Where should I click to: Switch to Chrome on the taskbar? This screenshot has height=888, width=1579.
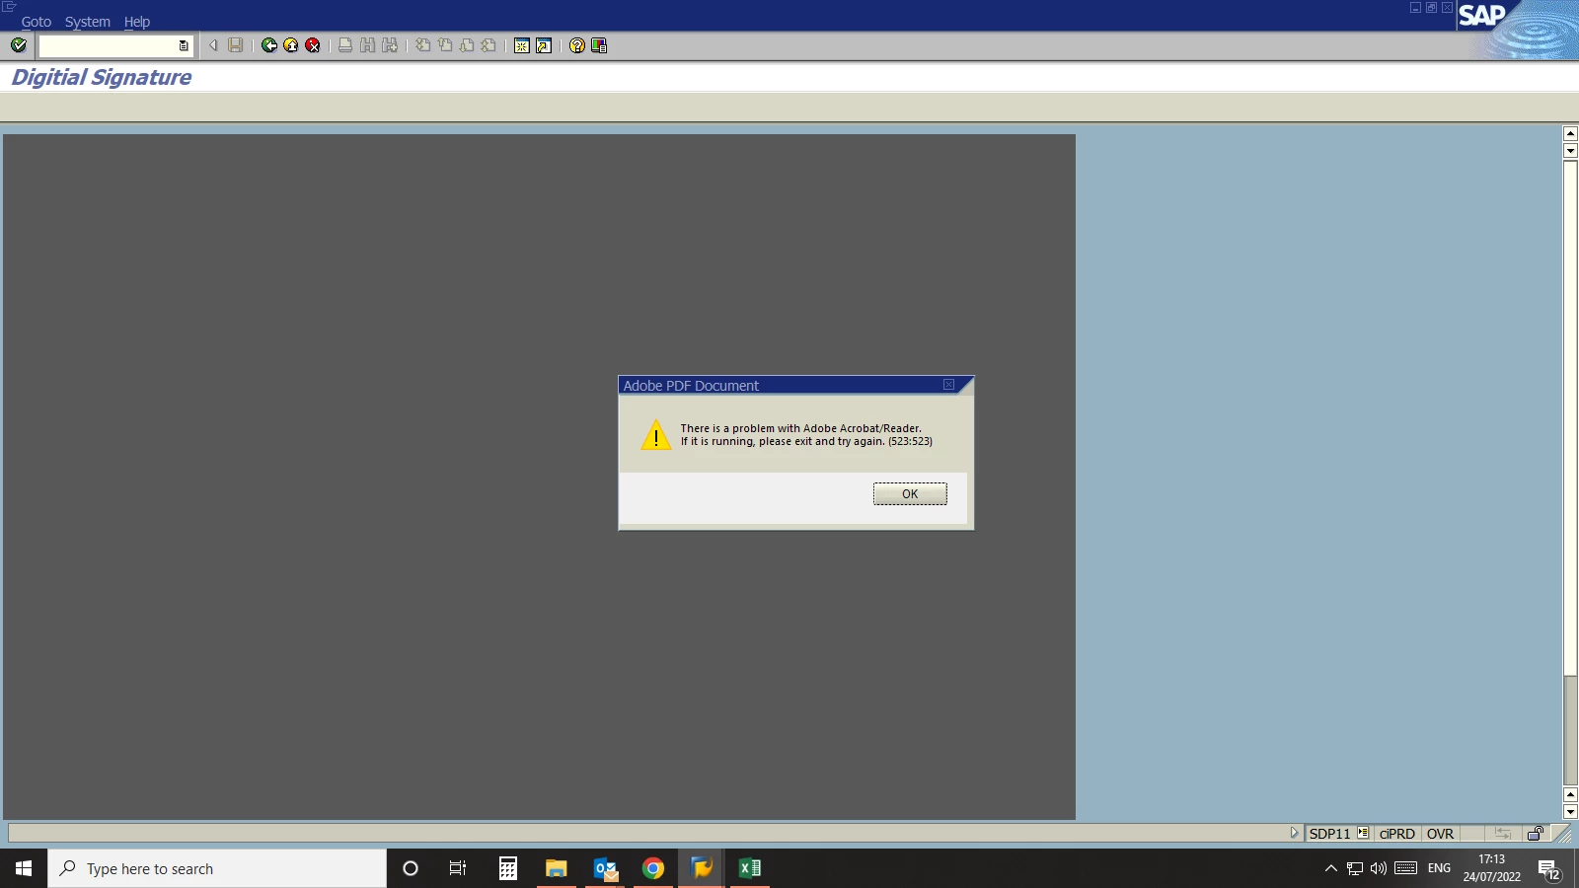click(653, 868)
